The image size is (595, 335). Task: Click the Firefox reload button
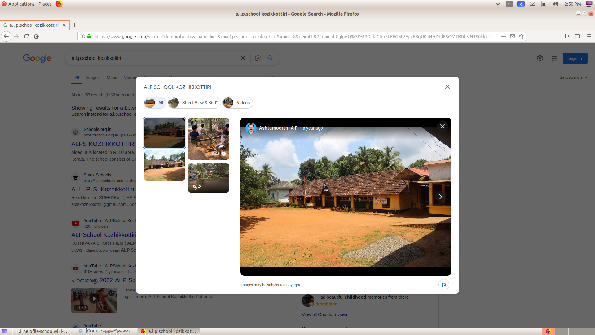click(x=26, y=36)
